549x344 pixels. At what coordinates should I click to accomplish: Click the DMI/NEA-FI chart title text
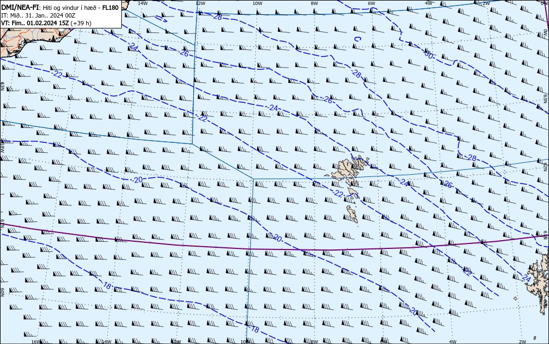[x=21, y=7]
